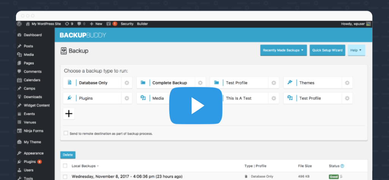Open settings gear for first Test Profile
The height and width of the screenshot is (180, 389).
274,83
